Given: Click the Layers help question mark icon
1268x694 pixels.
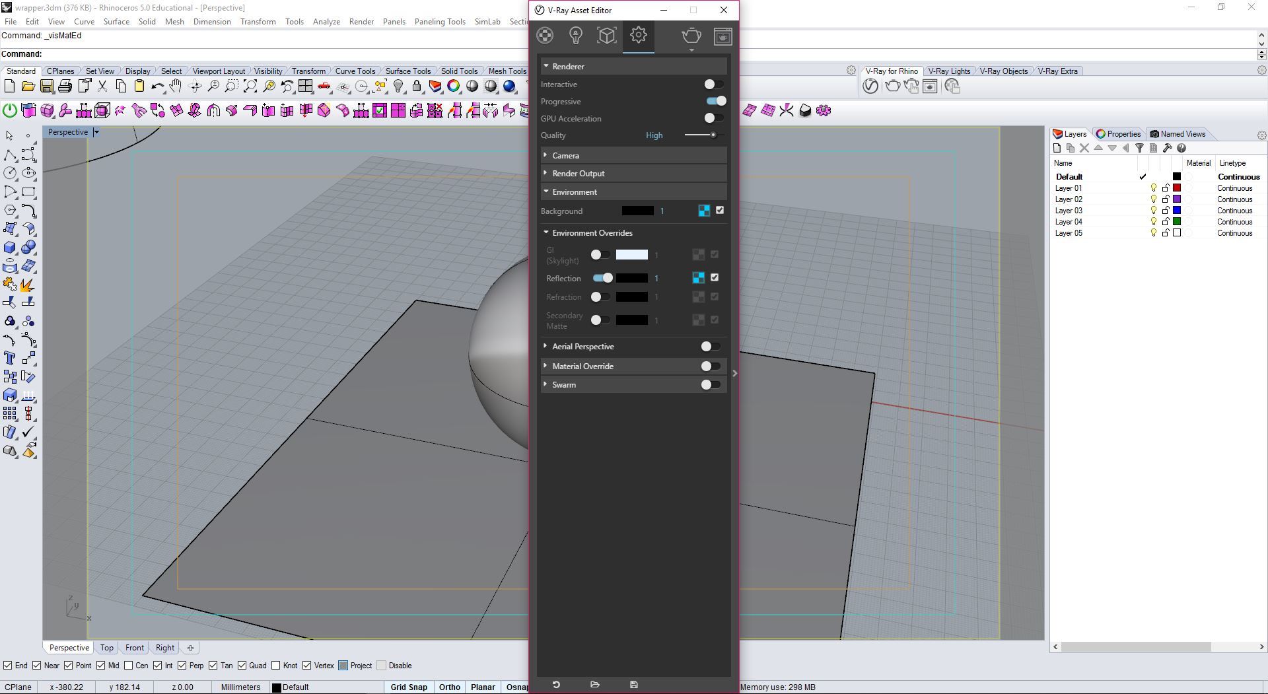Looking at the screenshot, I should (x=1181, y=149).
